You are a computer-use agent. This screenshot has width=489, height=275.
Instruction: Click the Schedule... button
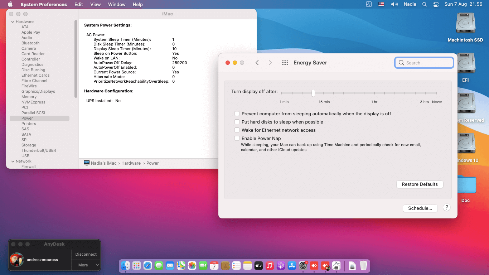click(x=420, y=208)
